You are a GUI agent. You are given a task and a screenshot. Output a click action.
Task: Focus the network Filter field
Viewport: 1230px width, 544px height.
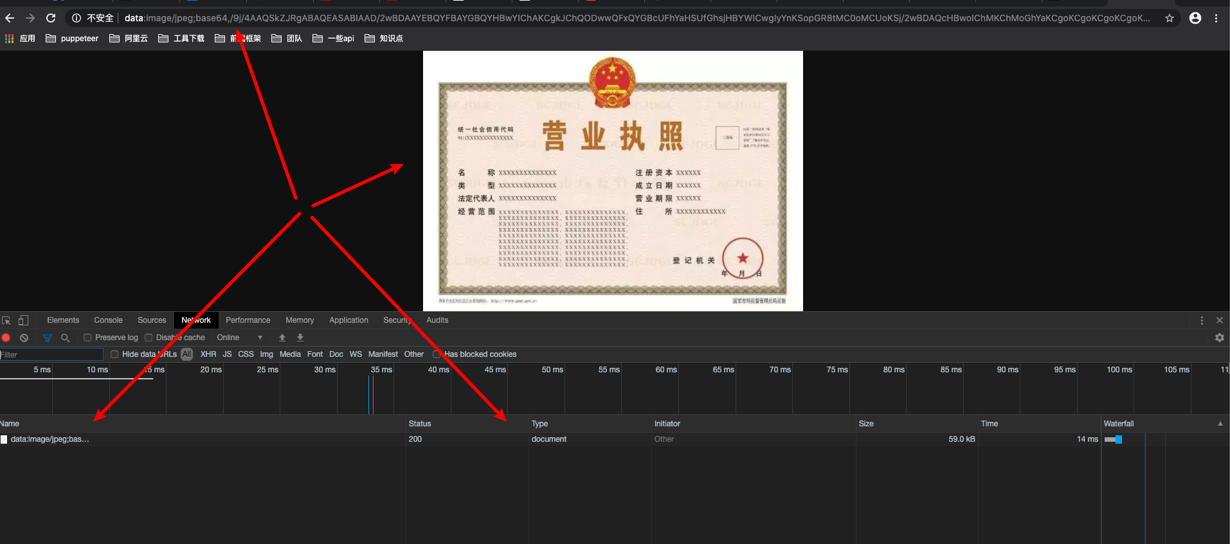(x=51, y=354)
